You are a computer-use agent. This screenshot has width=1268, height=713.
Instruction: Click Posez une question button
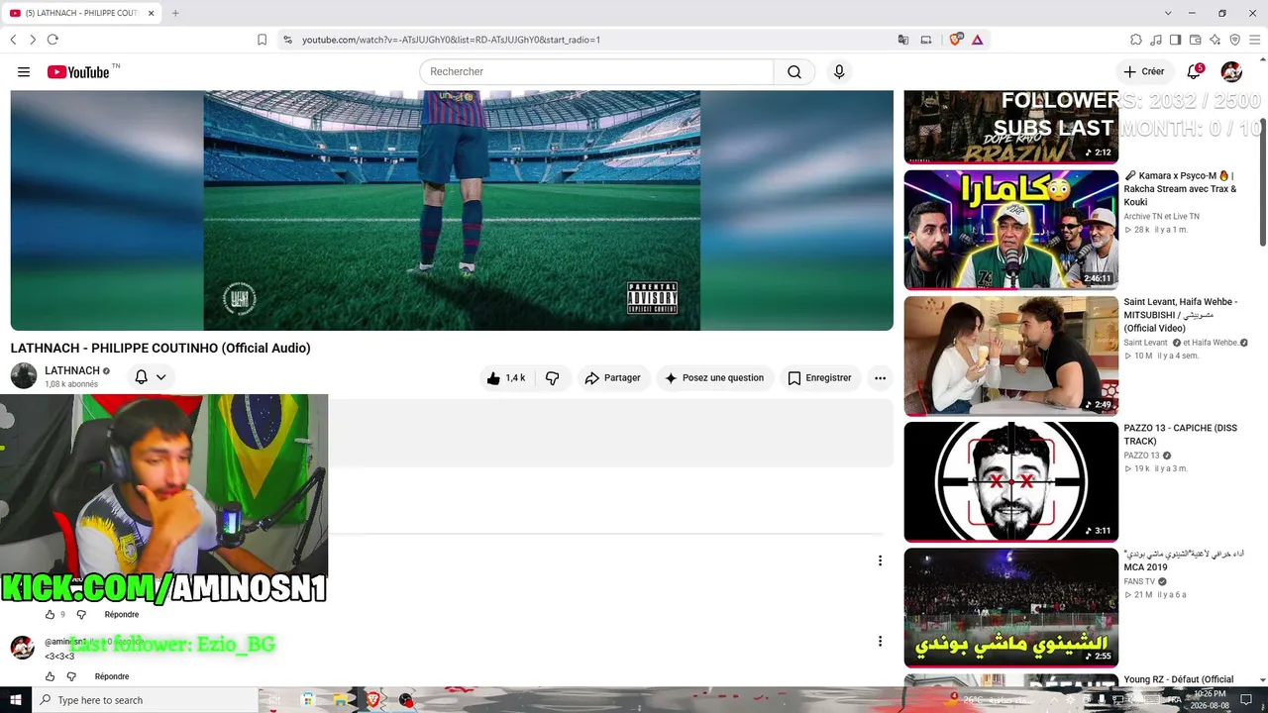pyautogui.click(x=714, y=378)
